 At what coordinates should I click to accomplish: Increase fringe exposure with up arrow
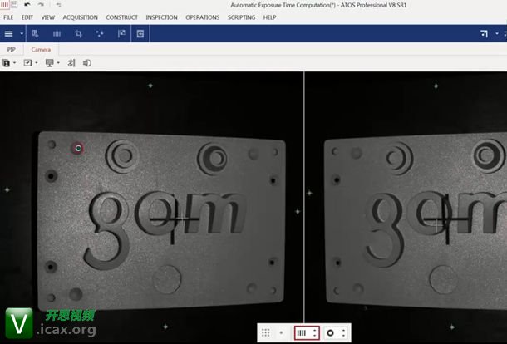[315, 330]
